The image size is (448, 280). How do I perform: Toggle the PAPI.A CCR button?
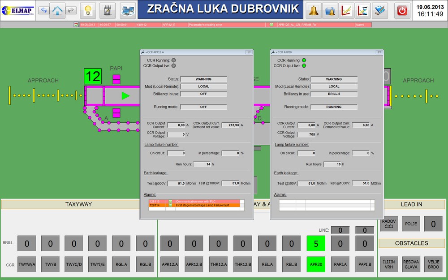(340, 264)
